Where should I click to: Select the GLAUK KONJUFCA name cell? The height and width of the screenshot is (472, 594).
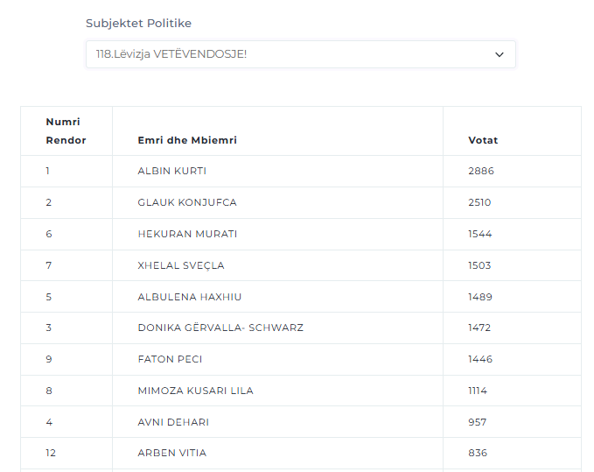(x=187, y=202)
